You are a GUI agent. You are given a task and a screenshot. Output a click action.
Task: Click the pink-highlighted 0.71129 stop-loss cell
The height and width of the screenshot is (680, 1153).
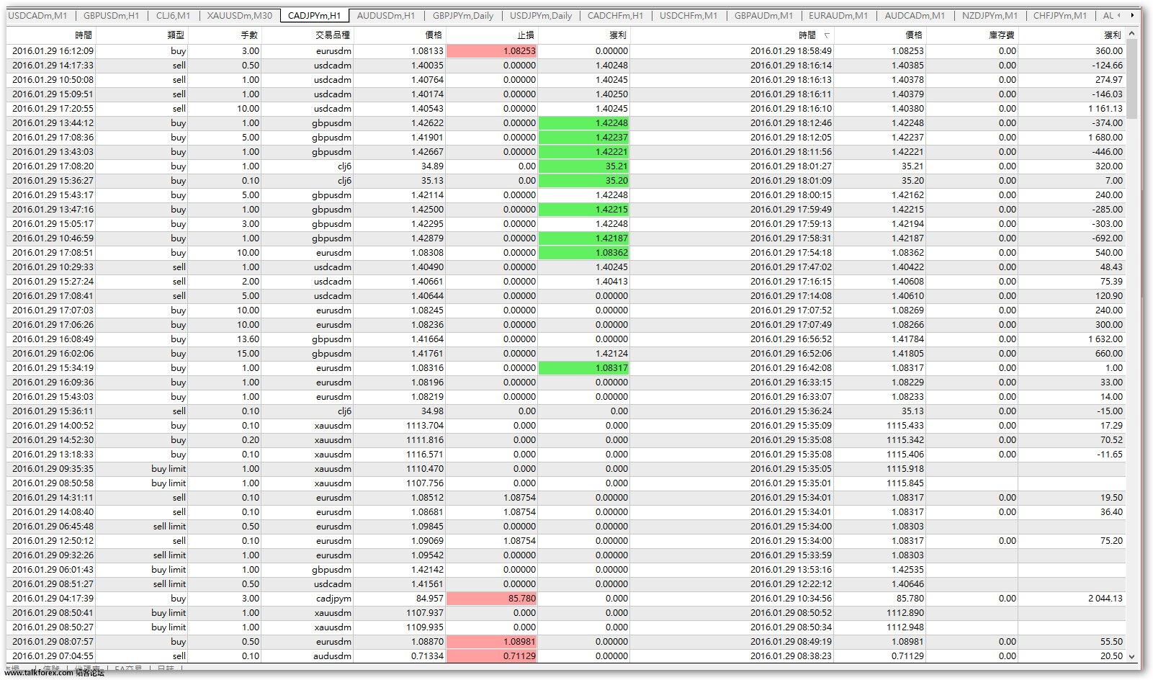[x=491, y=656]
